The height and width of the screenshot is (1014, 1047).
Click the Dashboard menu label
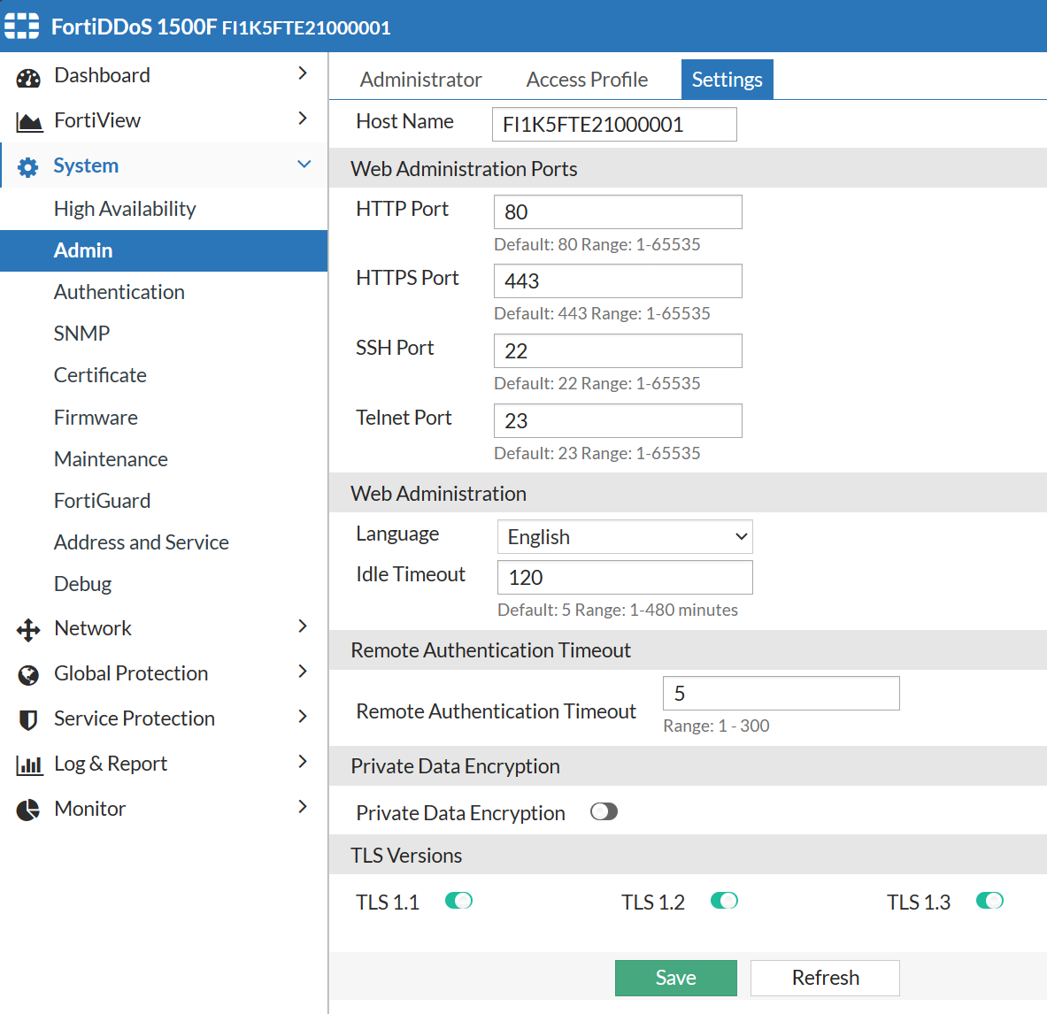(x=102, y=75)
